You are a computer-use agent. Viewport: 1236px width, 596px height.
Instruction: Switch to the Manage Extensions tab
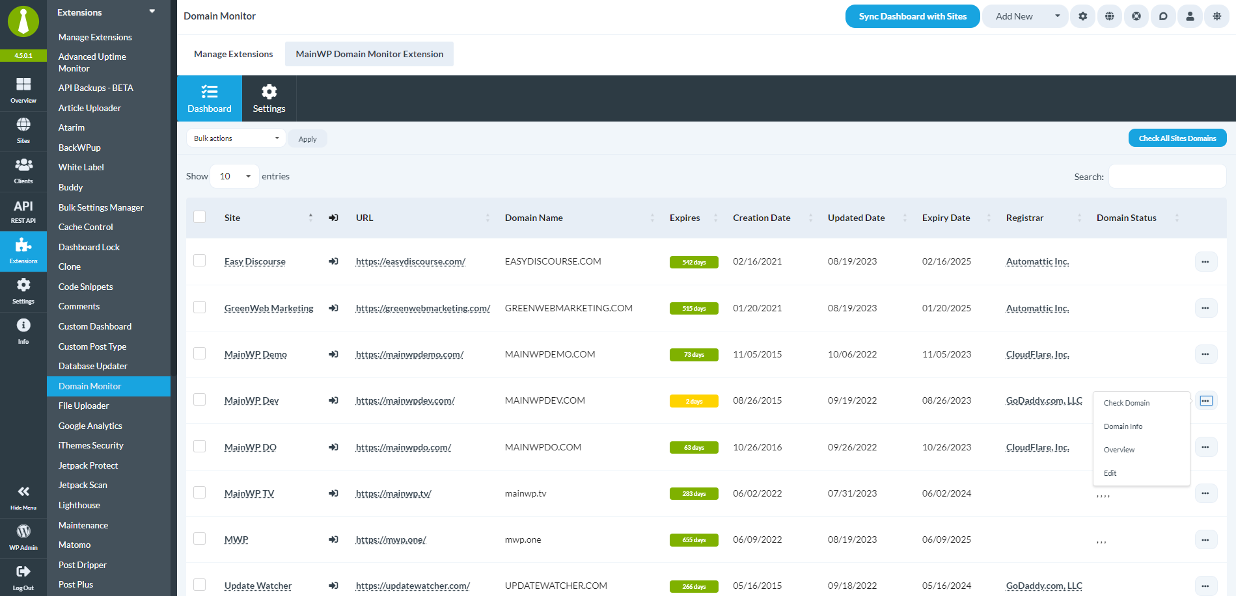click(x=234, y=54)
